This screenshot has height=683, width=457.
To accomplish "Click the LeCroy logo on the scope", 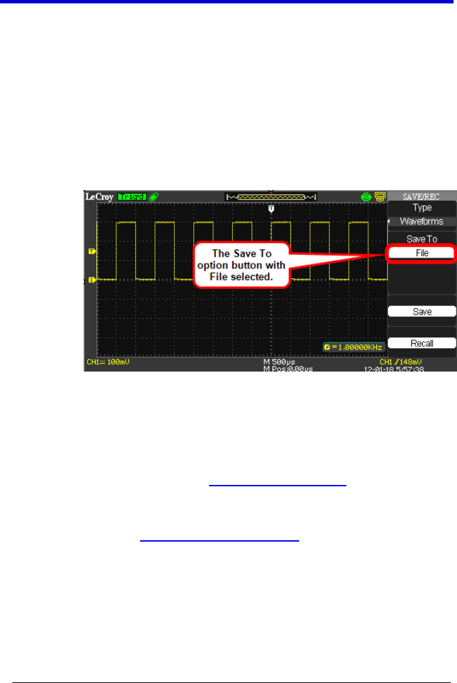I will pos(99,197).
